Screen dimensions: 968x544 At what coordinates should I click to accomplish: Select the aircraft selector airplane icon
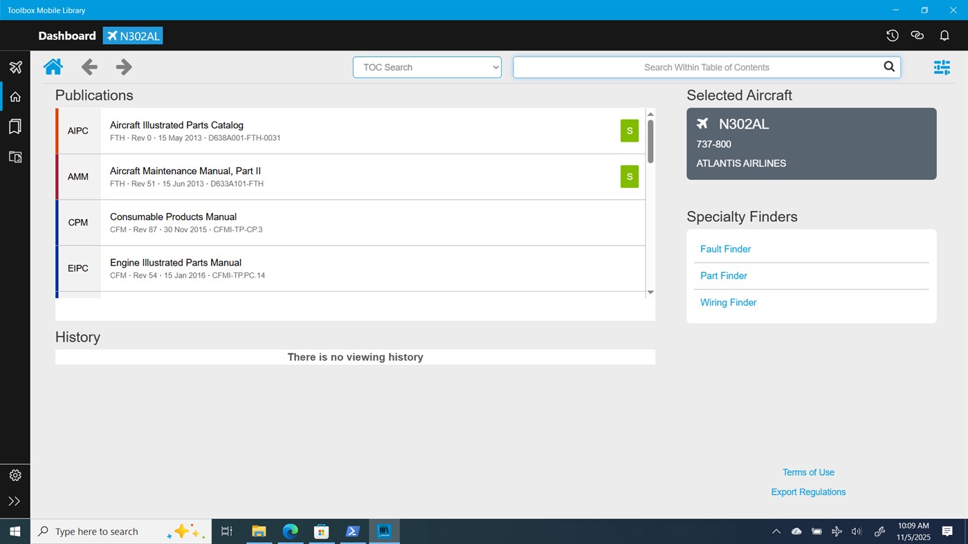(x=15, y=66)
